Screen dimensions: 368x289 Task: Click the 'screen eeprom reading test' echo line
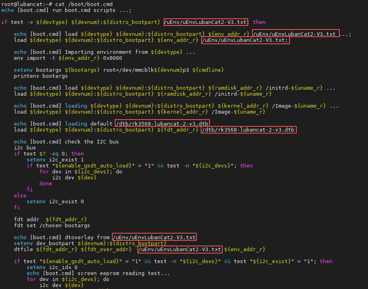[98, 273]
